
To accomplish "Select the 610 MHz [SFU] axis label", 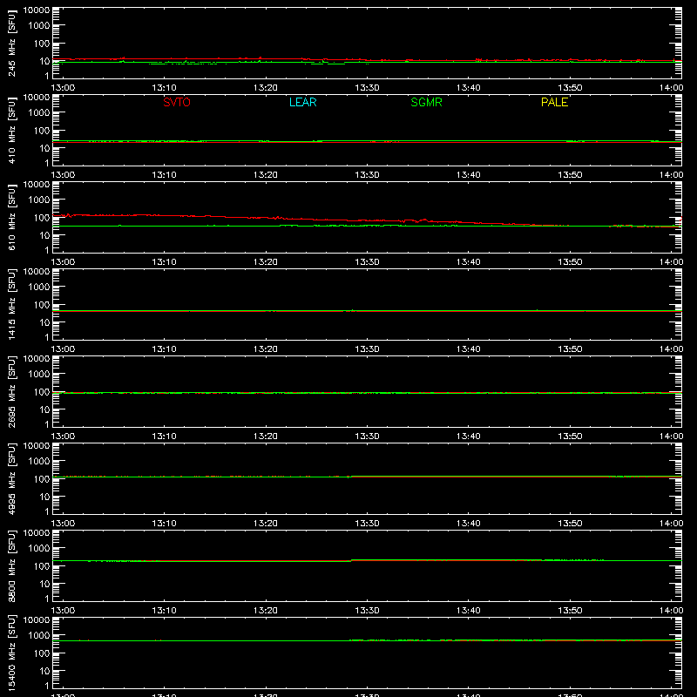I will click(x=11, y=217).
